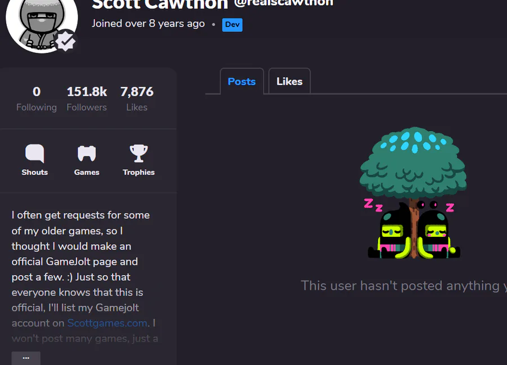Click the sleeping tree illustration

(413, 193)
